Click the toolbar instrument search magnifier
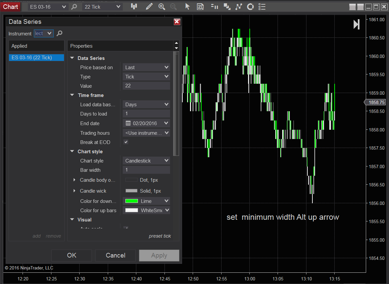Image resolution: width=389 pixels, height=284 pixels. pos(74,7)
